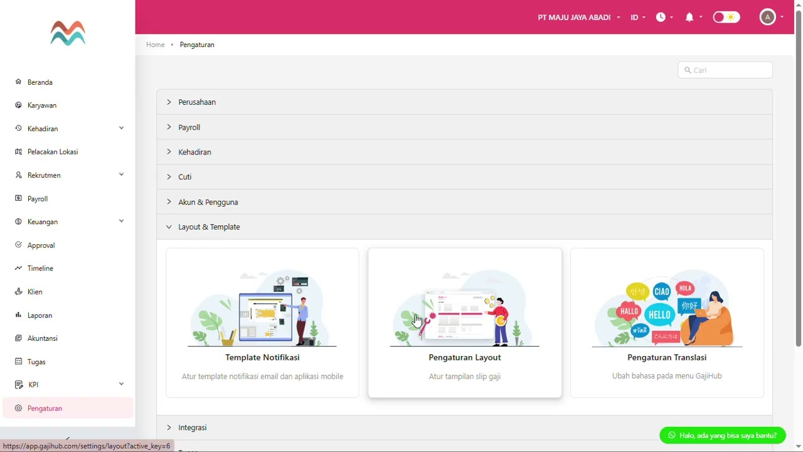
Task: Click the Karyawan sidebar icon
Action: tap(18, 105)
